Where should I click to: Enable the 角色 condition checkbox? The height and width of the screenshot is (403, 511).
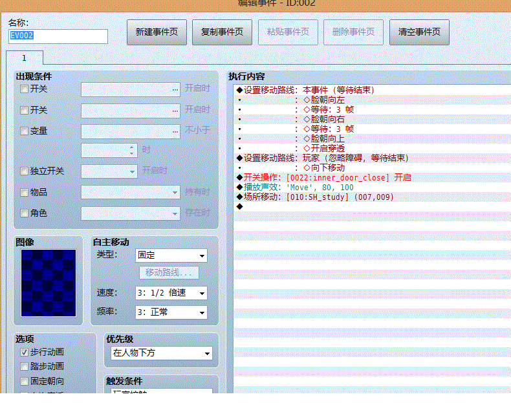[x=24, y=213]
